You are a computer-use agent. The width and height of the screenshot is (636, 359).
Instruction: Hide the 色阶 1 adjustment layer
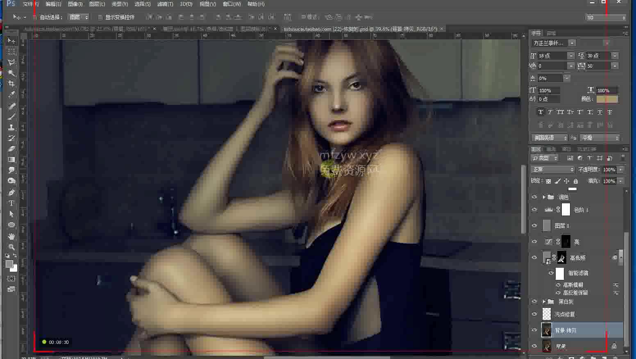click(x=534, y=209)
